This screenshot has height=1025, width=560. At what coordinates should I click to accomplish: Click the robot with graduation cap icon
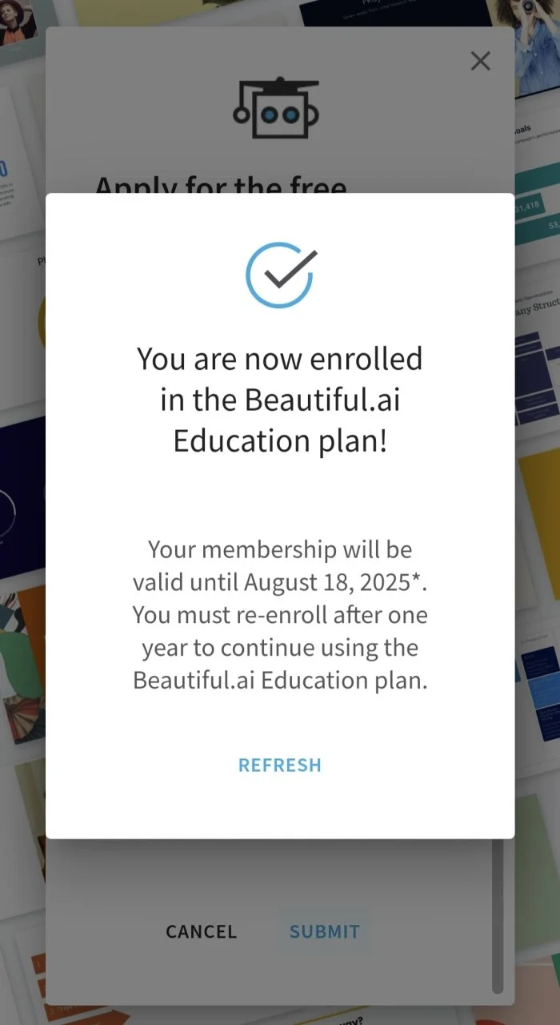pyautogui.click(x=276, y=108)
